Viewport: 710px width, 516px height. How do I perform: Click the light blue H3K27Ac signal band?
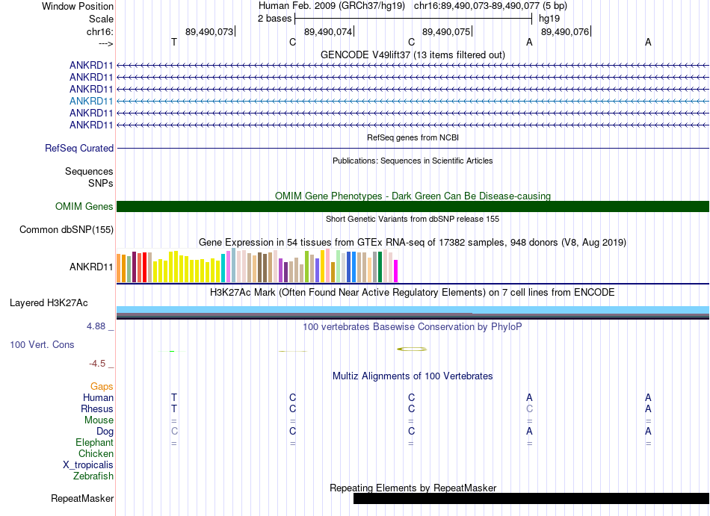pos(413,309)
